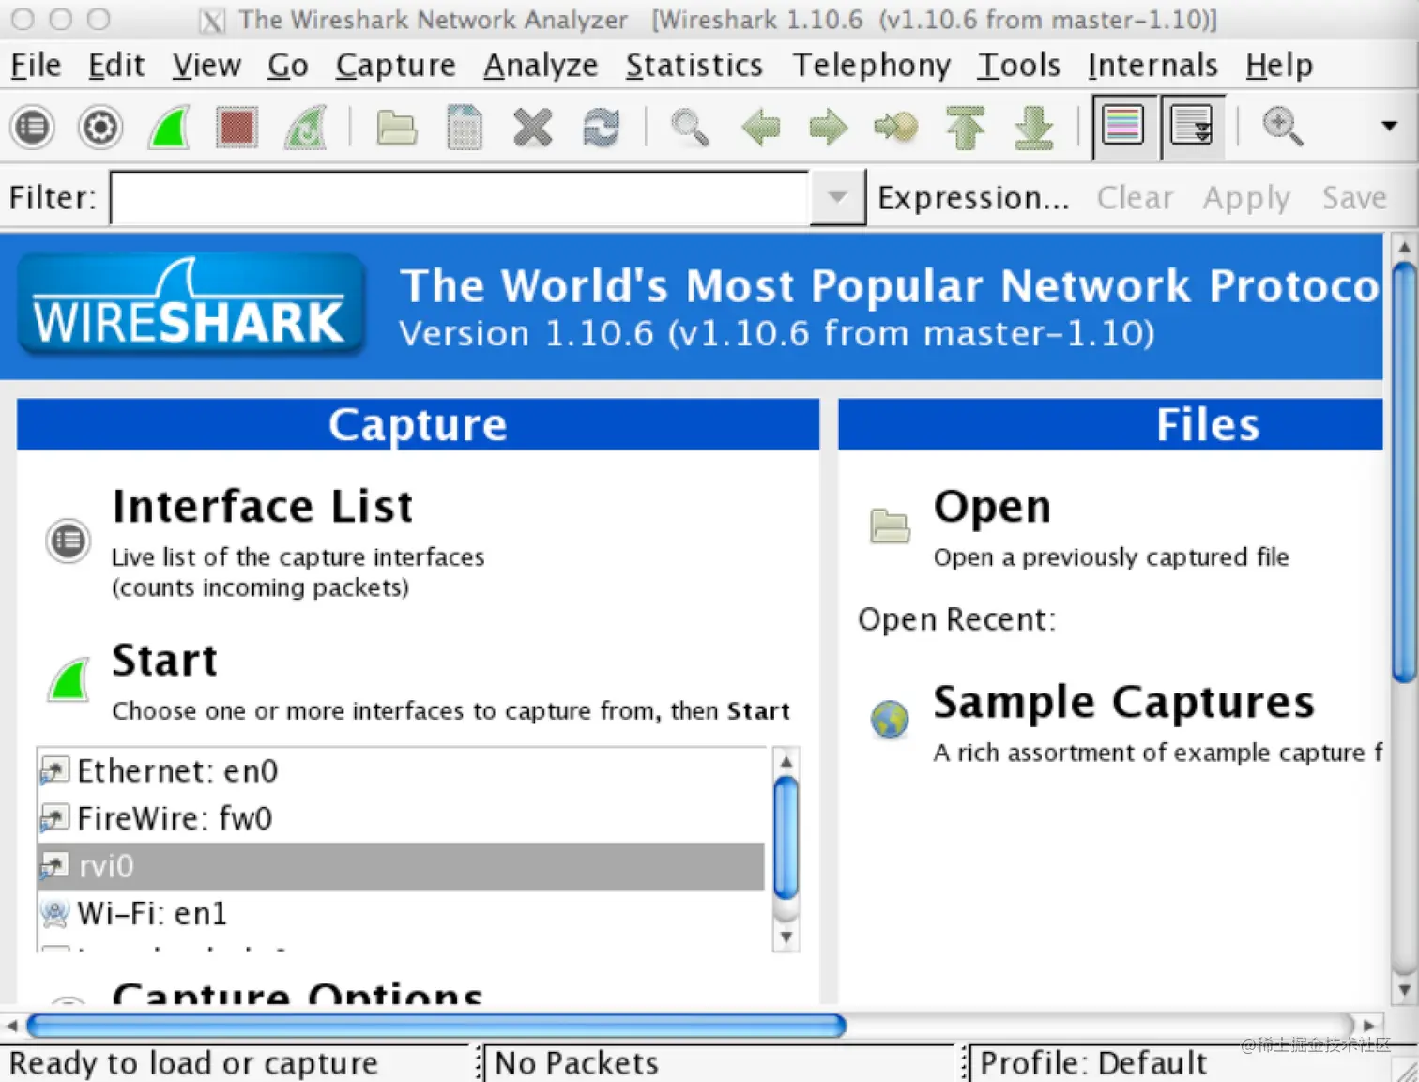The height and width of the screenshot is (1082, 1419).
Task: Click the Apply filter button
Action: coord(1246,198)
